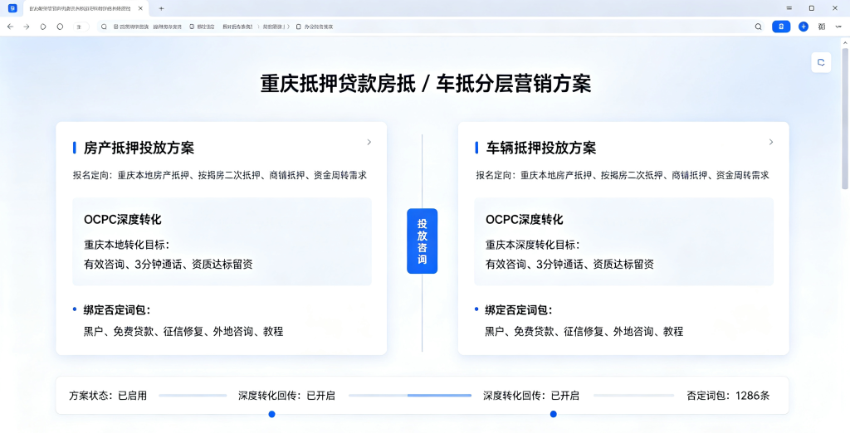Click the half-filled blue progress bar

click(x=410, y=396)
